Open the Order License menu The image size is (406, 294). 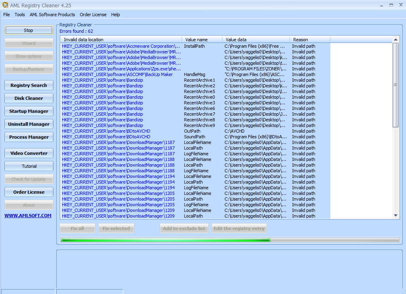pos(93,15)
